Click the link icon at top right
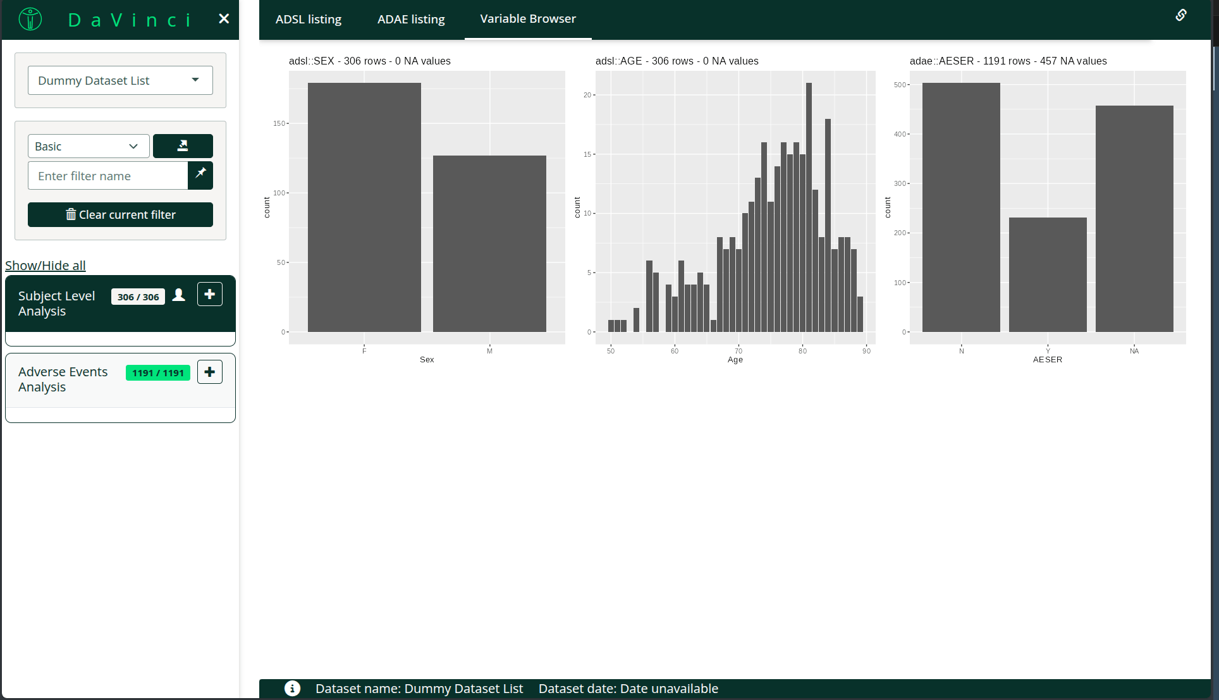This screenshot has width=1219, height=700. (x=1180, y=15)
